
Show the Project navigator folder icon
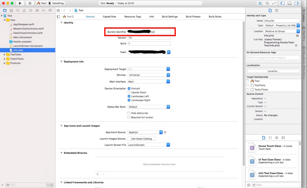pyautogui.click(x=5, y=10)
